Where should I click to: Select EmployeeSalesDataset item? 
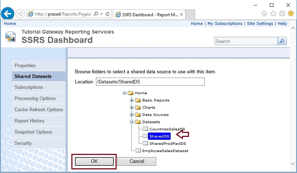pyautogui.click(x=165, y=151)
